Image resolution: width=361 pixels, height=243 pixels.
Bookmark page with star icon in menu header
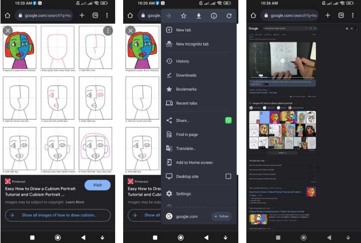[184, 16]
